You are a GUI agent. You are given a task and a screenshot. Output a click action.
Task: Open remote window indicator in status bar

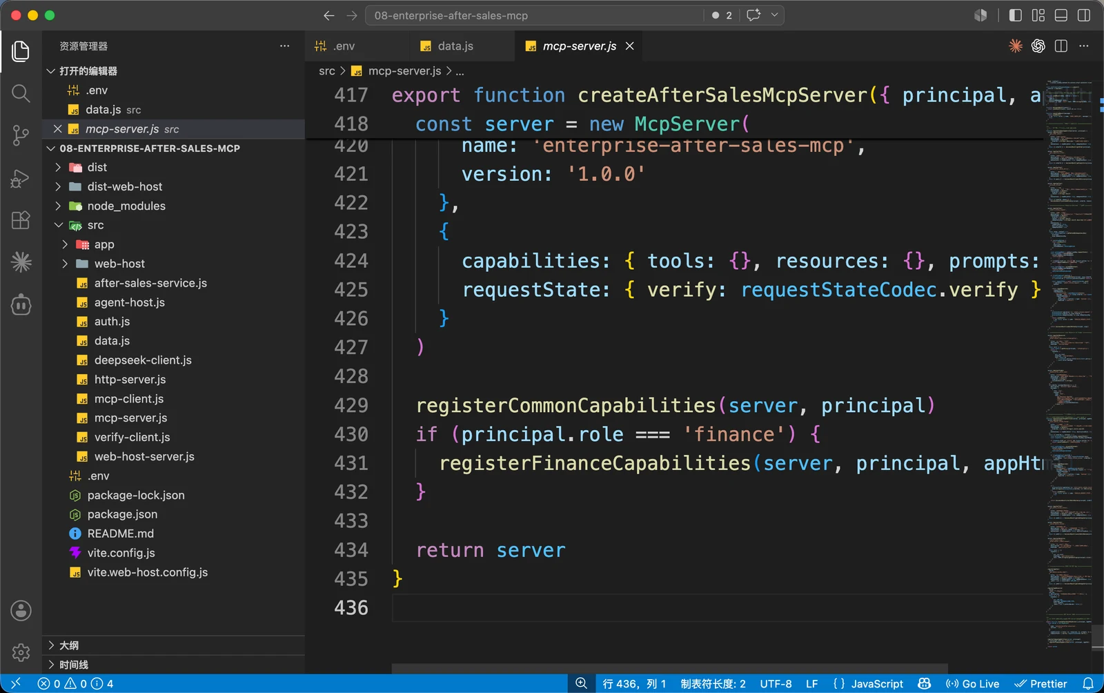(x=15, y=683)
